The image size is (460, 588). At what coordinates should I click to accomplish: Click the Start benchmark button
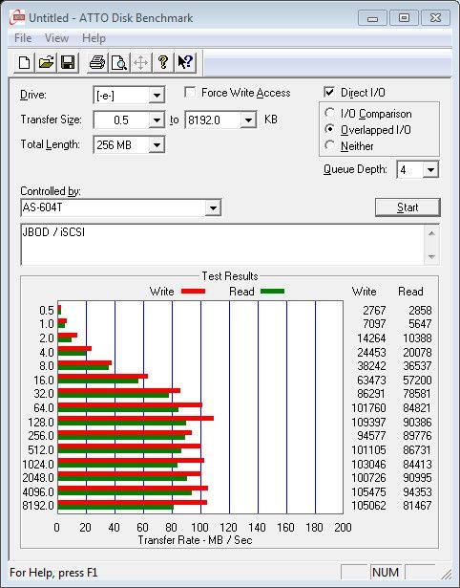pos(408,207)
